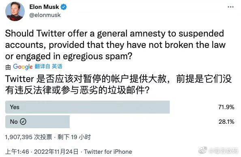Image resolution: width=241 pixels, height=157 pixels.
Task: Select the Yes poll option bar
Action: [87, 107]
